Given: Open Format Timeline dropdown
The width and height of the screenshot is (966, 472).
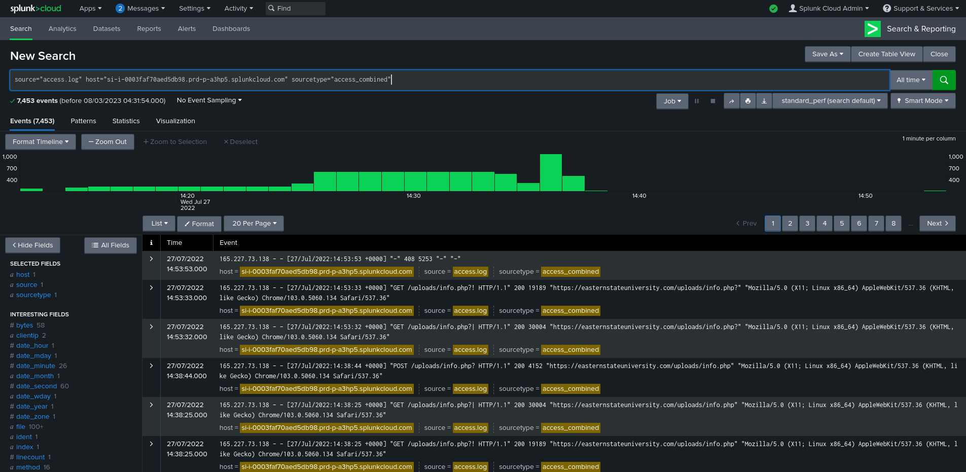Looking at the screenshot, I should pyautogui.click(x=41, y=142).
